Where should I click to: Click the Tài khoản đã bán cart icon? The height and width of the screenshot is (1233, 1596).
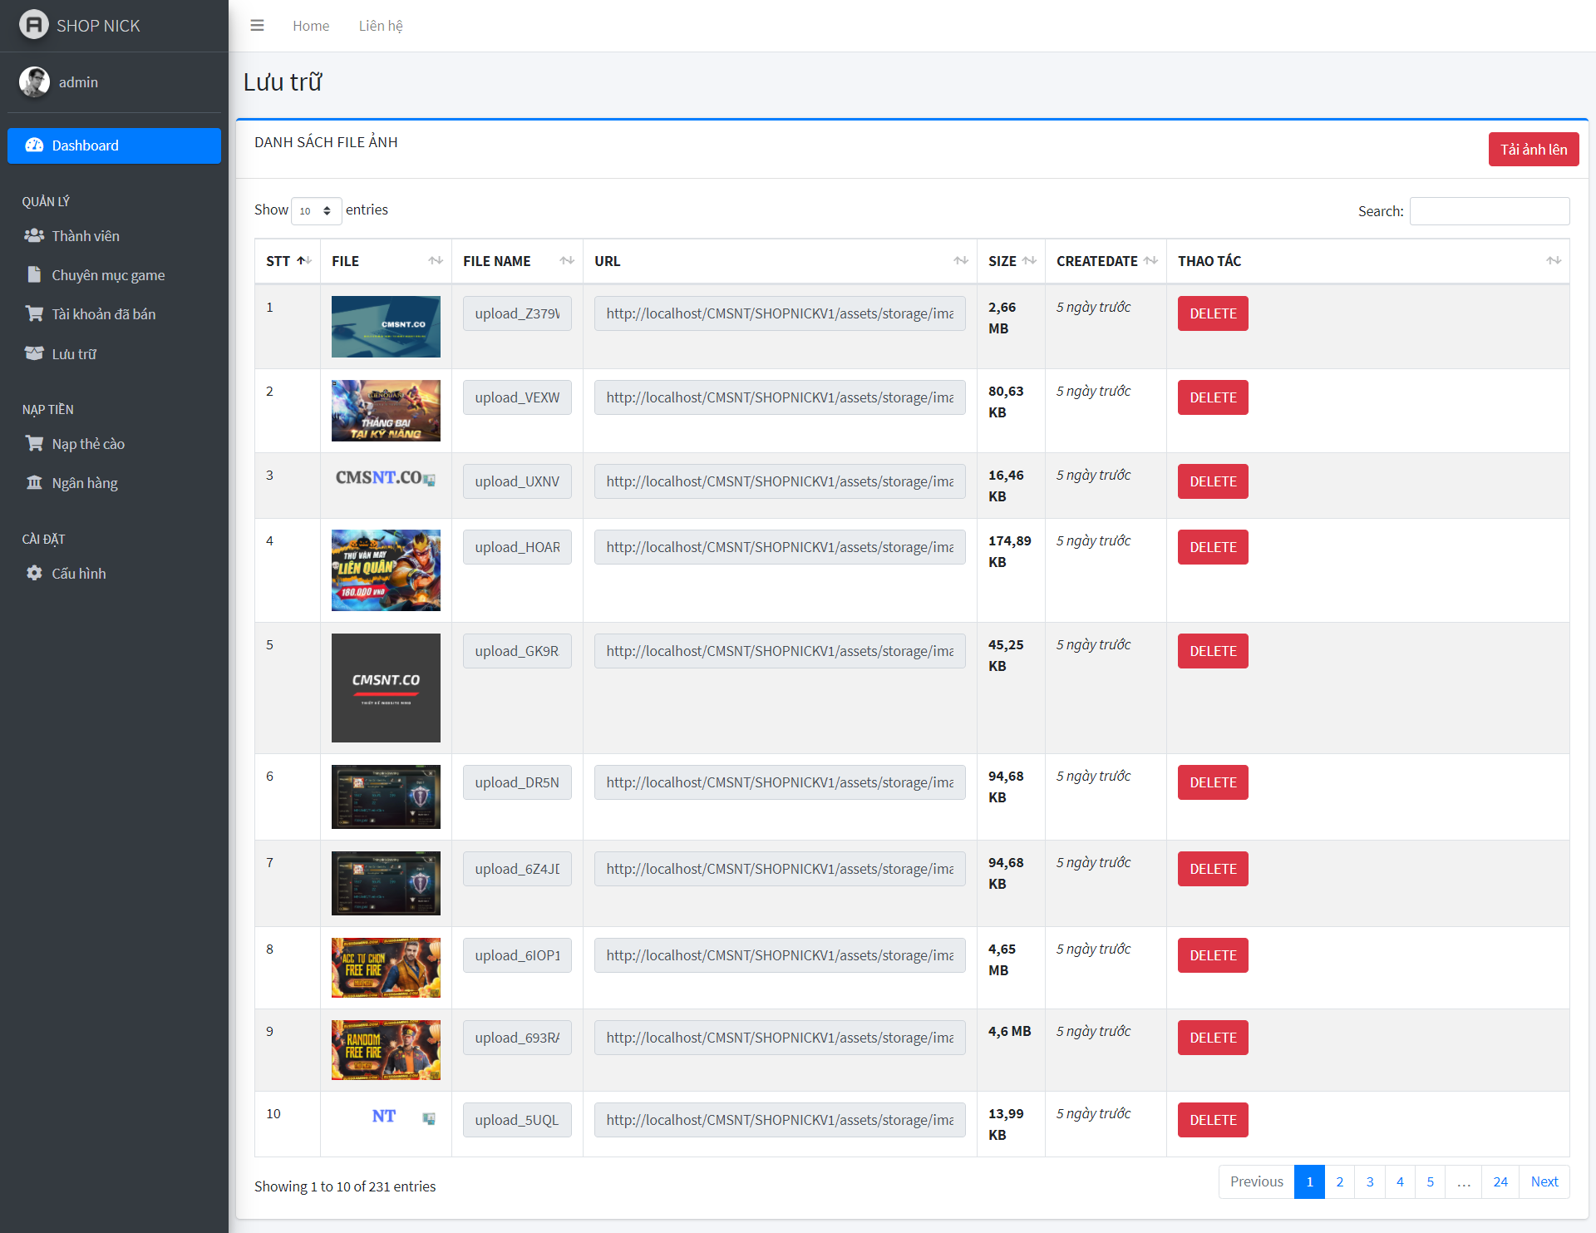tap(34, 314)
